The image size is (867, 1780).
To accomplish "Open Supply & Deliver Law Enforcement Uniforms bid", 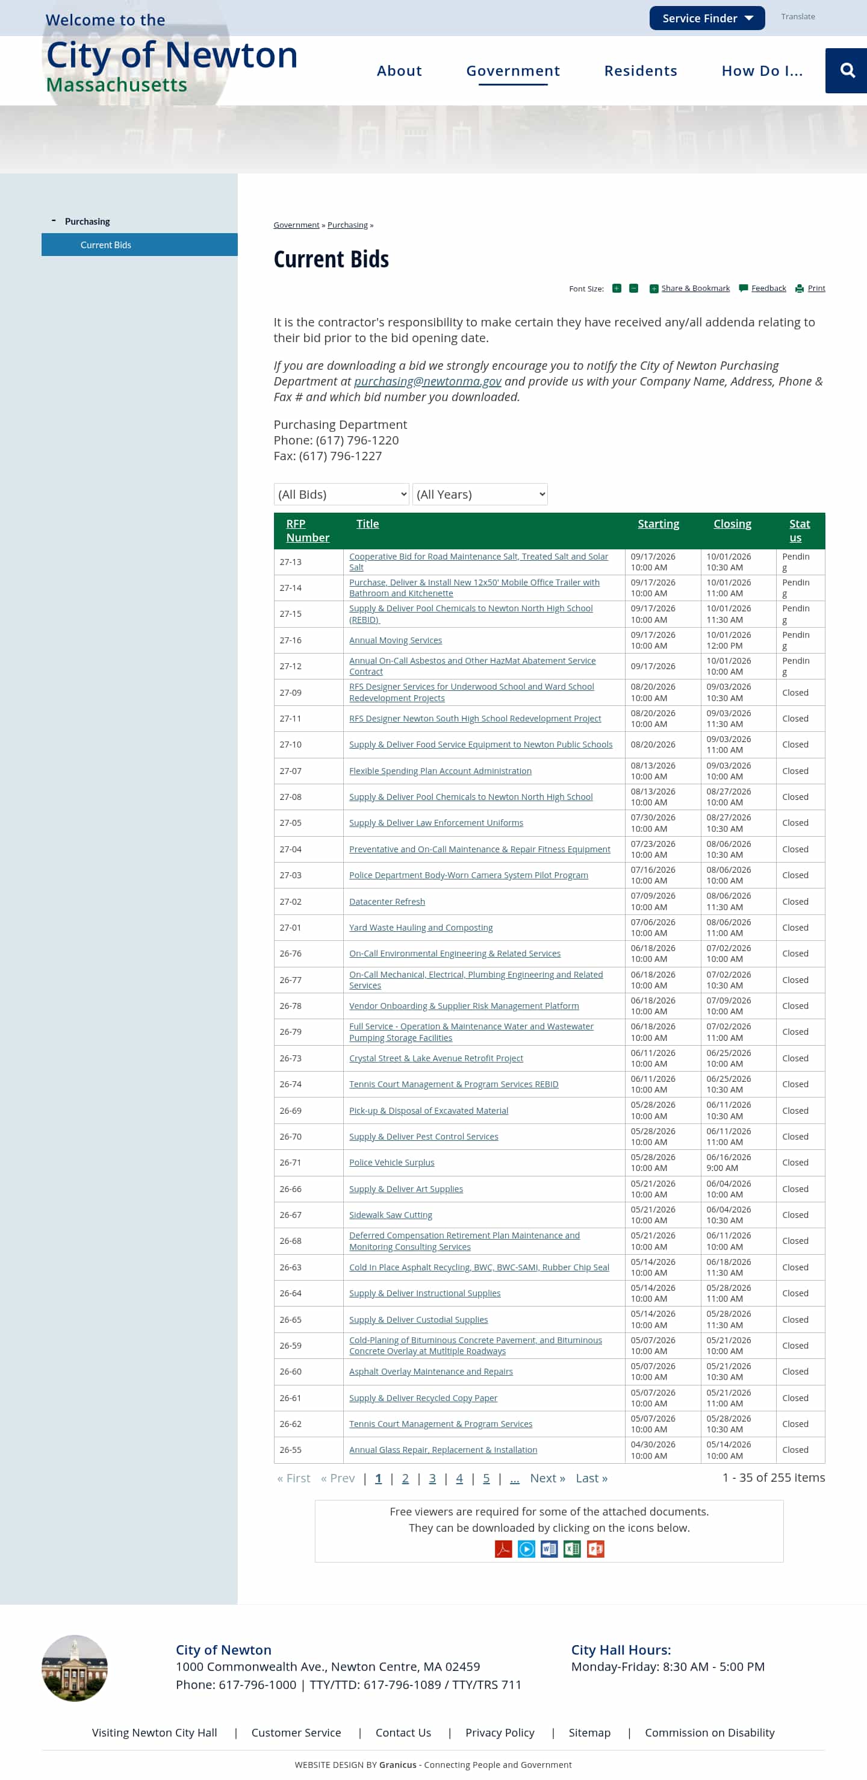I will (436, 822).
